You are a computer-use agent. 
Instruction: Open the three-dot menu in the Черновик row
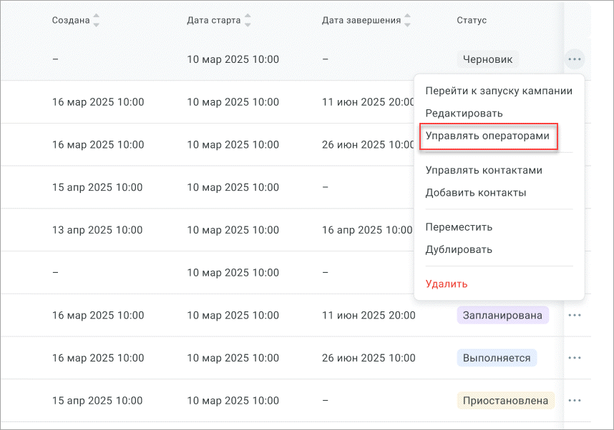point(574,59)
